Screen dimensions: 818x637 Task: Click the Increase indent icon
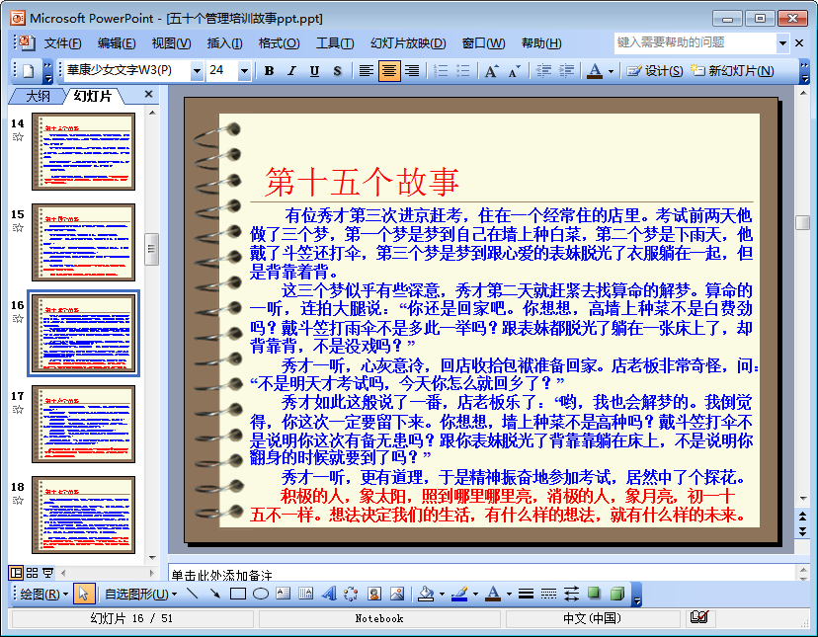pyautogui.click(x=566, y=70)
